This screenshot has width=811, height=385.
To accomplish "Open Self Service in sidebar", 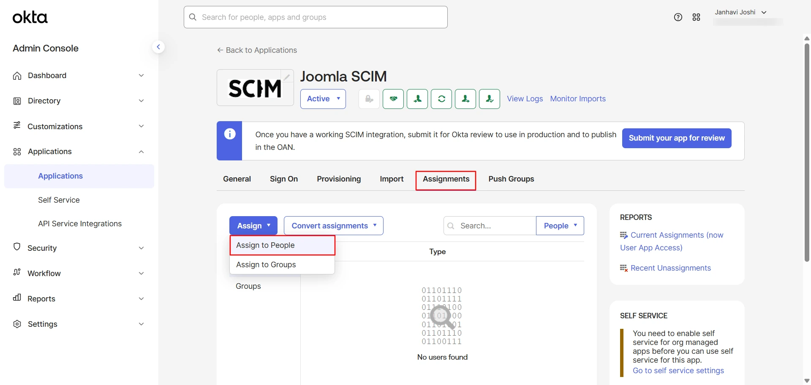I will click(59, 200).
